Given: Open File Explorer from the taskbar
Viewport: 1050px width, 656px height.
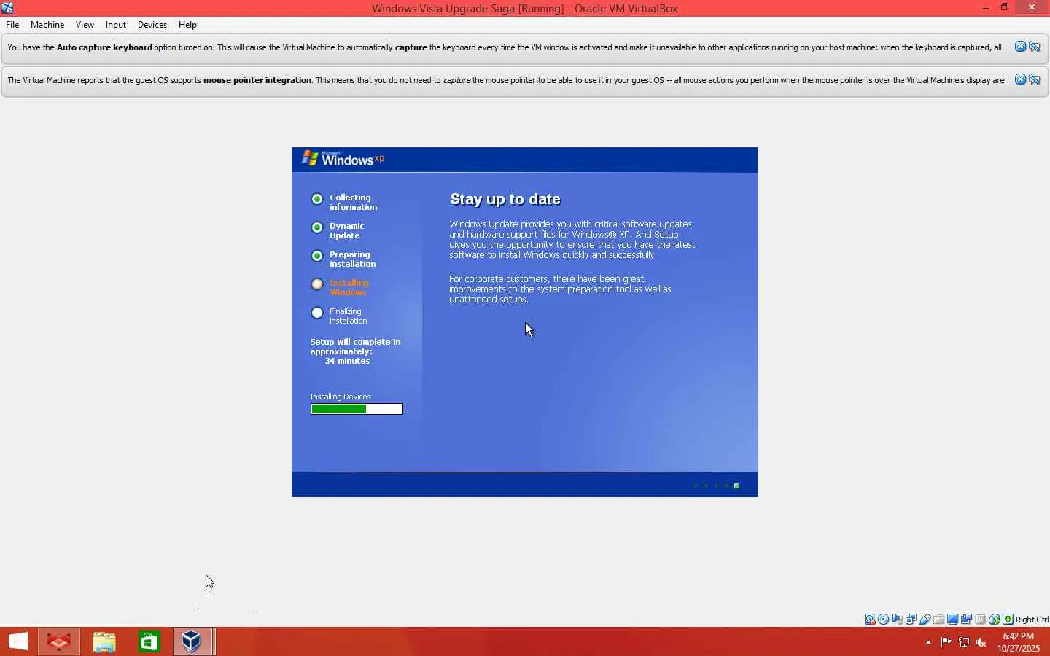Looking at the screenshot, I should pyautogui.click(x=104, y=641).
